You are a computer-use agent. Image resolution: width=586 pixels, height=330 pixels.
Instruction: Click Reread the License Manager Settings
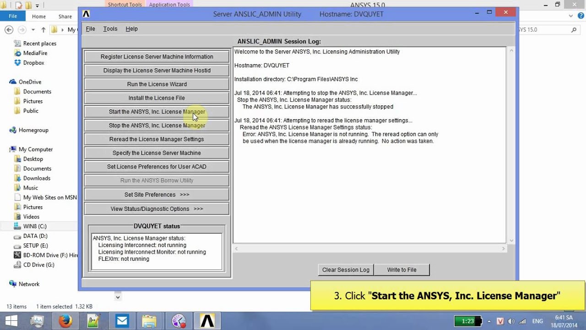(157, 139)
